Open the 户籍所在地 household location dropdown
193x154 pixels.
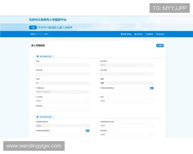pos(62,92)
